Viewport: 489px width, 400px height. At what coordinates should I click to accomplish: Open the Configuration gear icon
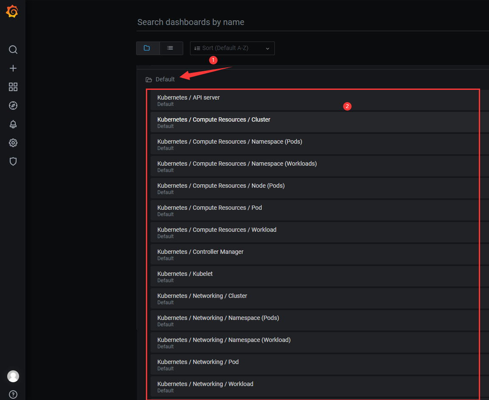(x=13, y=143)
